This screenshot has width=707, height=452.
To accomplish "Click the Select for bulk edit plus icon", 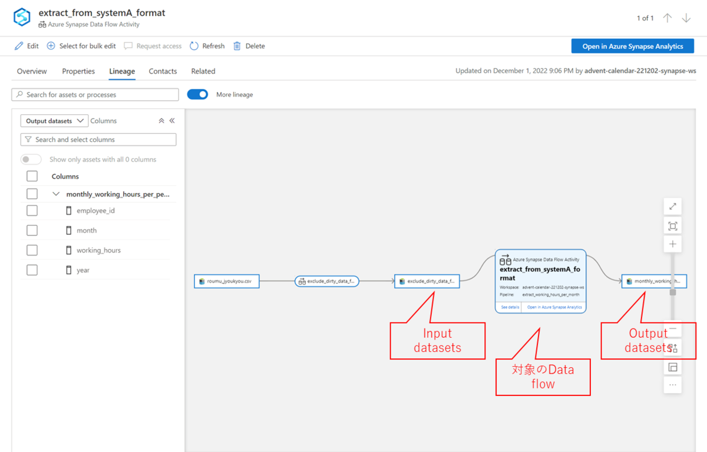I will [51, 46].
